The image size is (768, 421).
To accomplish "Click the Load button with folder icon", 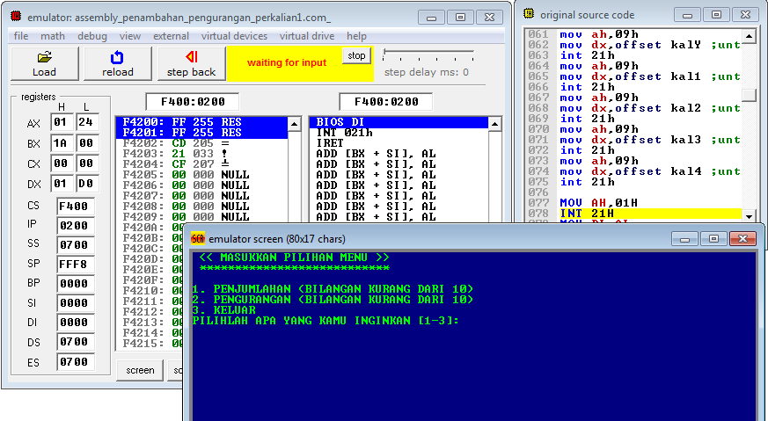I will coord(45,63).
